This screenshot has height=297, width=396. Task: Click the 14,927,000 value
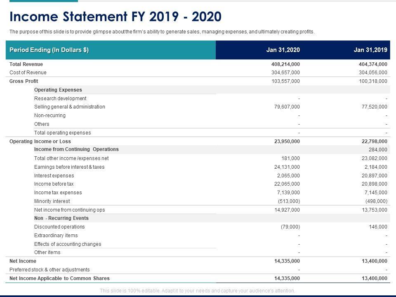coord(287,210)
